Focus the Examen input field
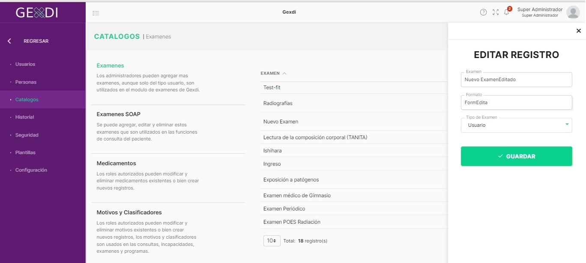Screen dimensions: 586x263 point(516,79)
